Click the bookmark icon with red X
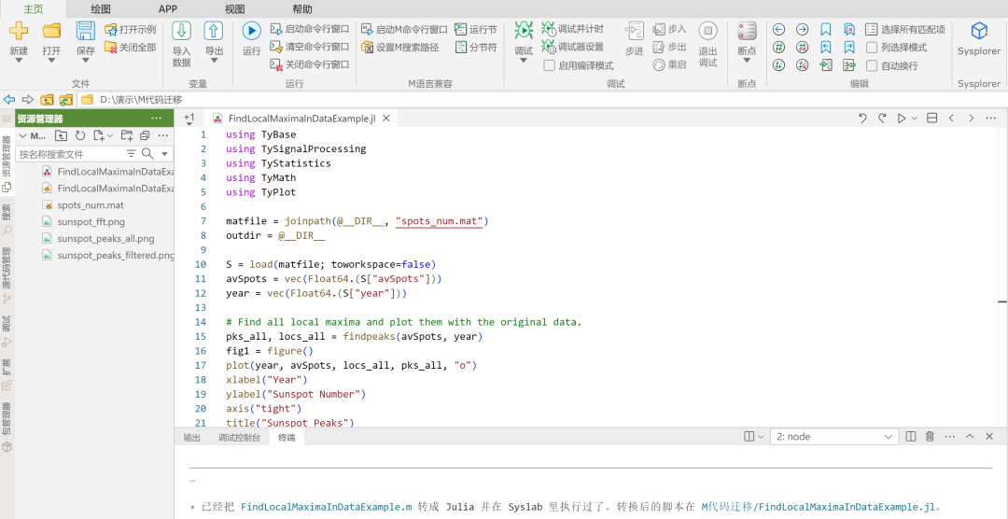This screenshot has width=1008, height=519. click(849, 29)
